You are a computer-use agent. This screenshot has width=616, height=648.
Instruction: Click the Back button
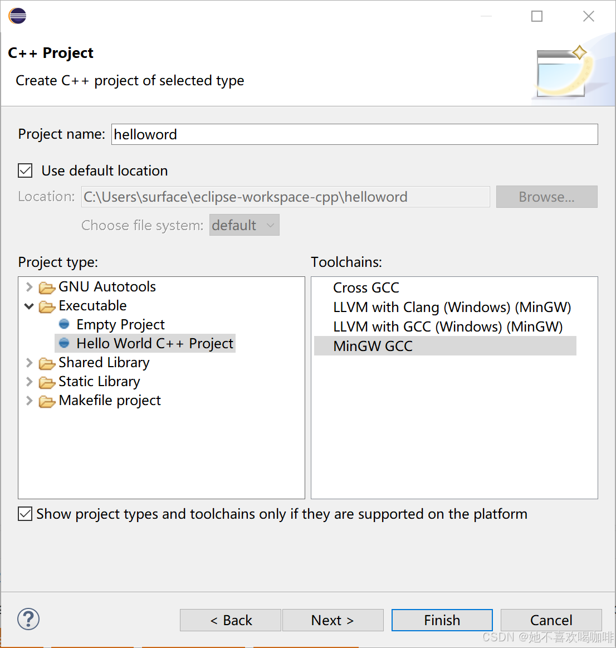(x=231, y=620)
